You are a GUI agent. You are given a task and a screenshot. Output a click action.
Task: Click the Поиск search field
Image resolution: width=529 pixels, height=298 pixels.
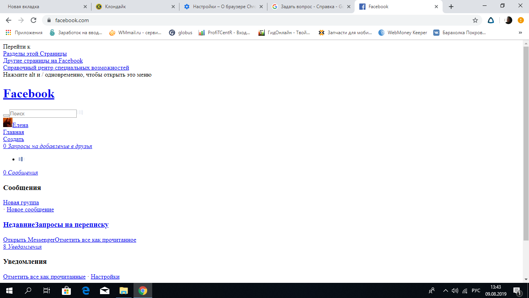pyautogui.click(x=43, y=113)
